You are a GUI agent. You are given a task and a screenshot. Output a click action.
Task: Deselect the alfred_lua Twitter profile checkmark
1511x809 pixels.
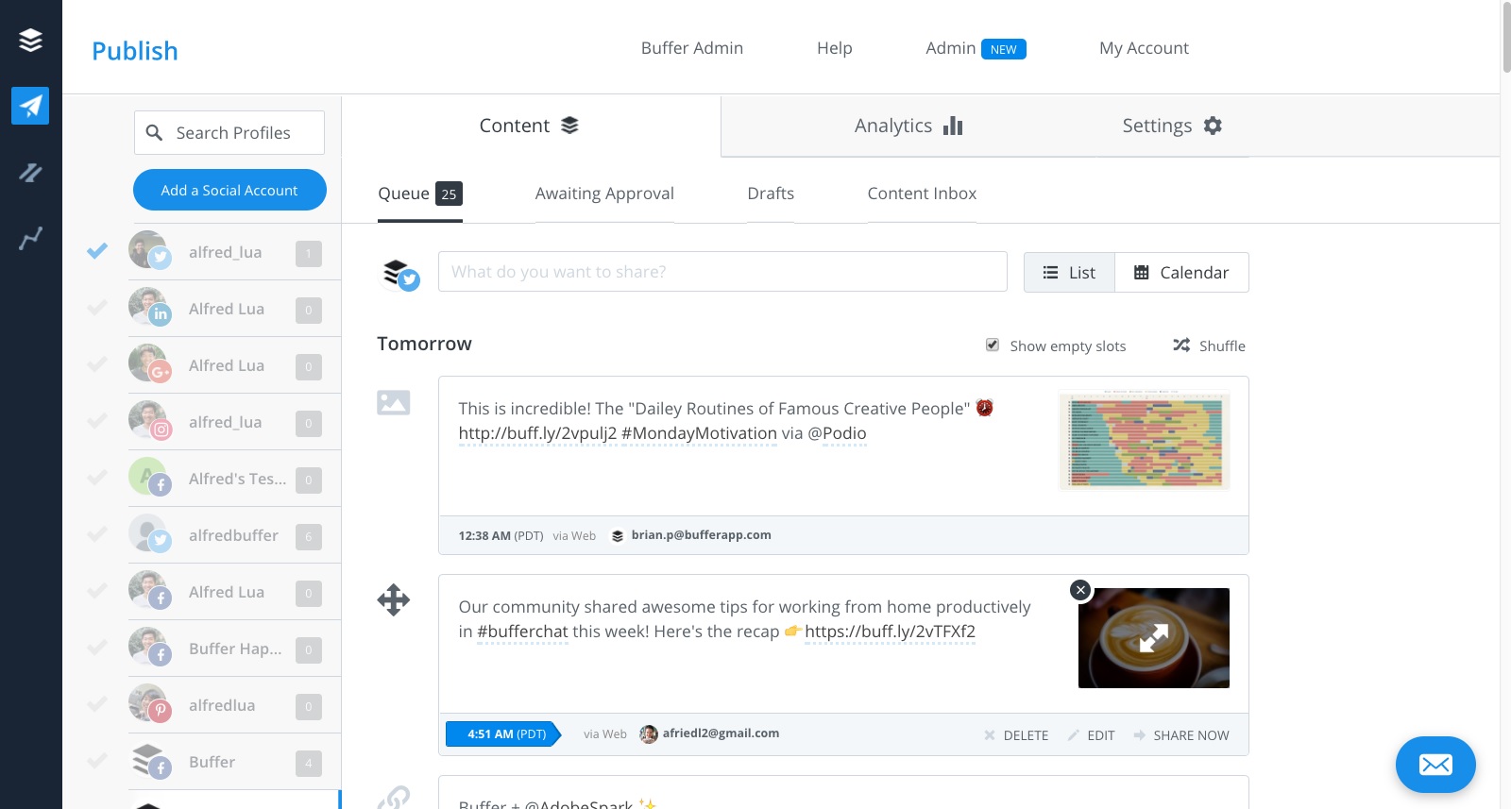(x=97, y=251)
